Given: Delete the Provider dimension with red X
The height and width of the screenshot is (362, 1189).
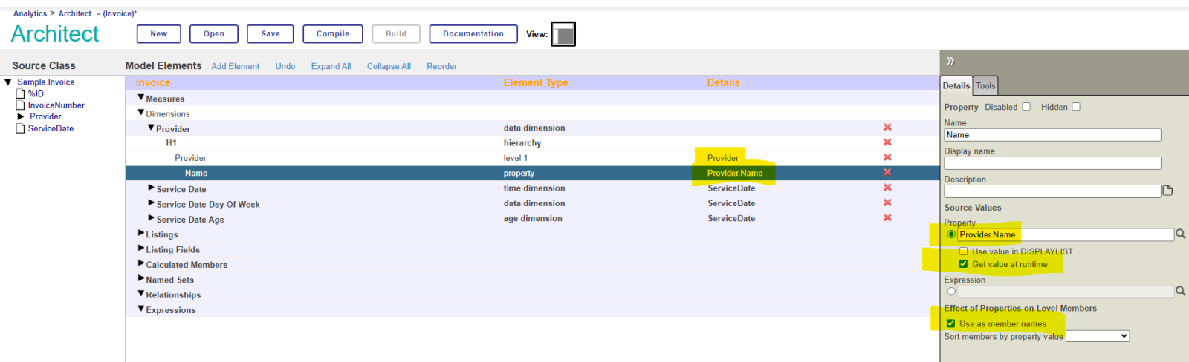Looking at the screenshot, I should tap(887, 128).
